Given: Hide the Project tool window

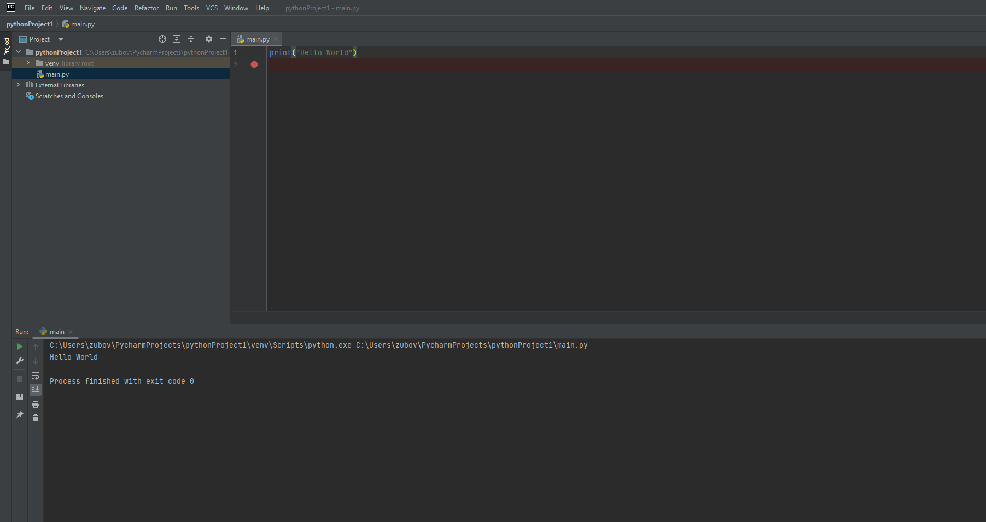Looking at the screenshot, I should [x=223, y=39].
